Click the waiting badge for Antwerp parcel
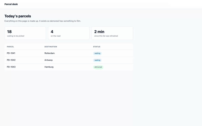The width and height of the screenshot is (202, 126). click(x=97, y=60)
